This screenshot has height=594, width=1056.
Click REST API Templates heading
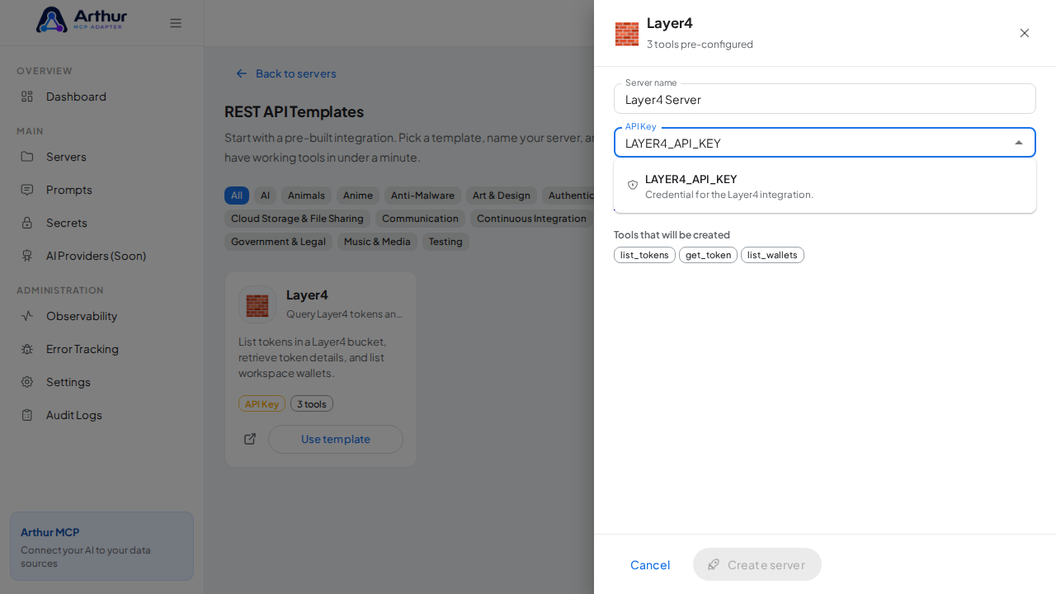coord(294,111)
